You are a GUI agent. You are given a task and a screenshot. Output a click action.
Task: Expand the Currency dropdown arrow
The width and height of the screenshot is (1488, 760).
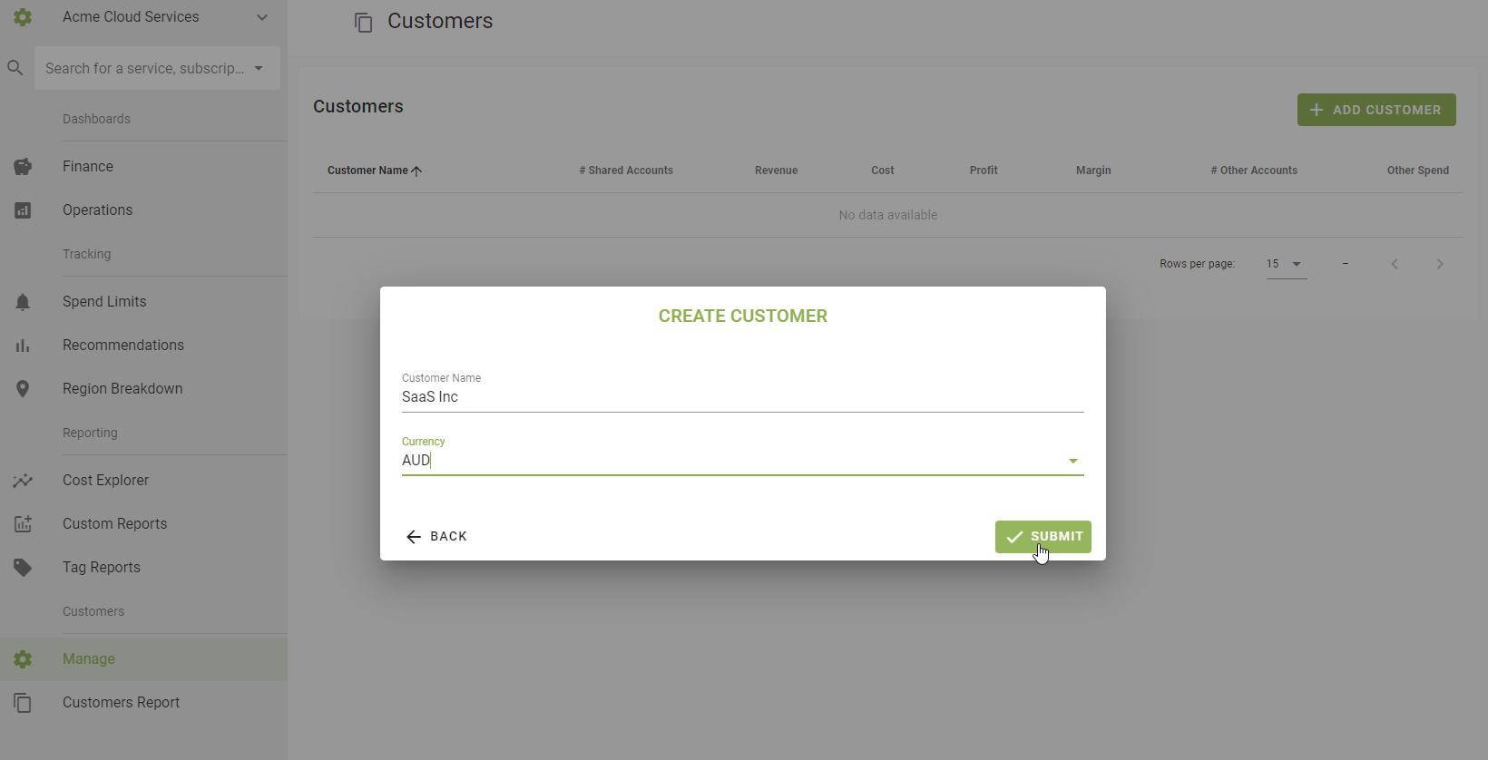[1073, 461]
